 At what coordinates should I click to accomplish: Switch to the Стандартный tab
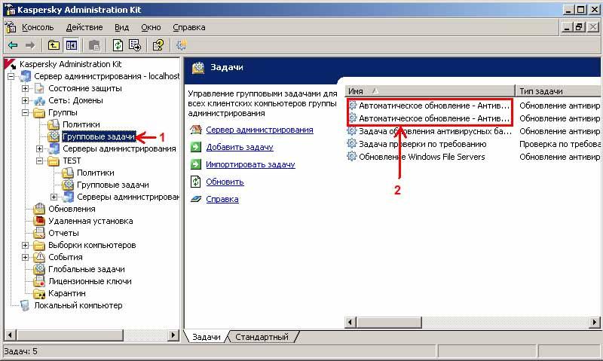[262, 337]
